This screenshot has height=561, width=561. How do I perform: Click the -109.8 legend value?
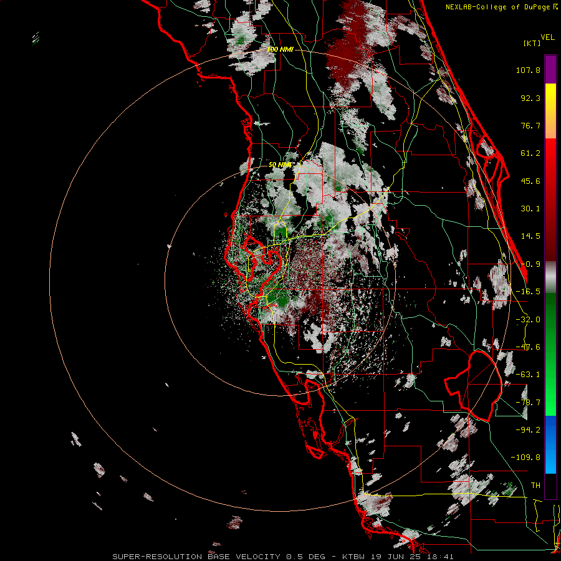(525, 458)
